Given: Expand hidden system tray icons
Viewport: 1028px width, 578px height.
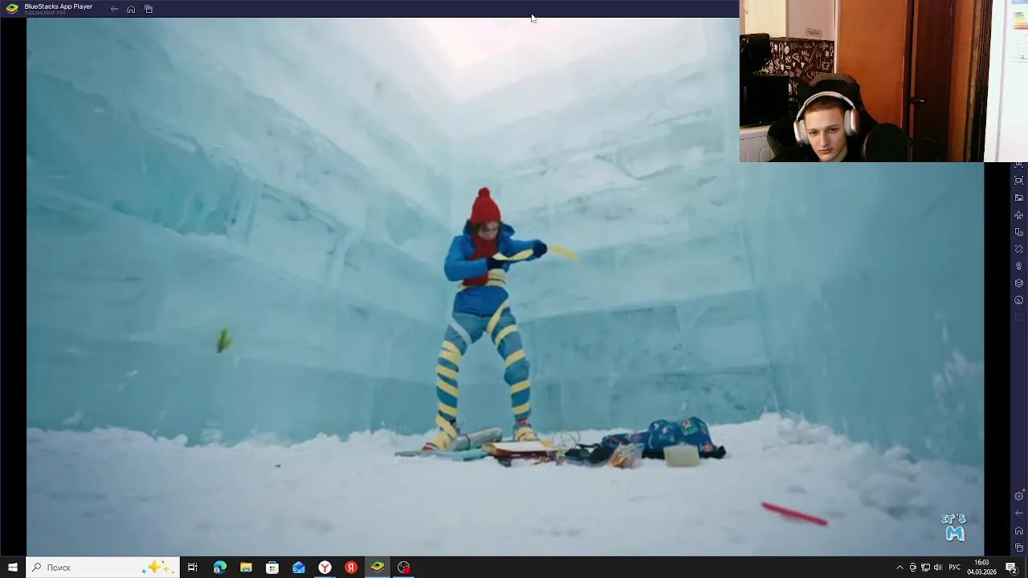Looking at the screenshot, I should point(899,568).
